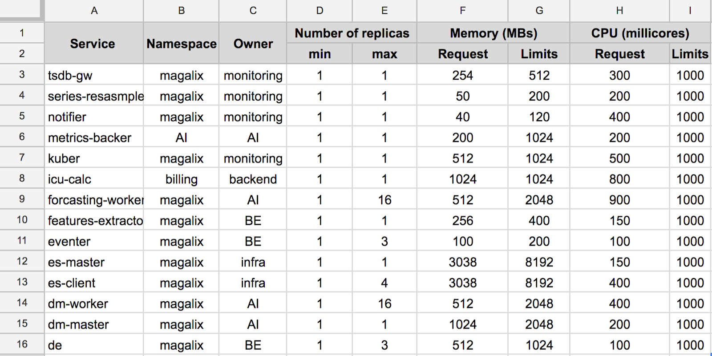Select the "Owner" header cell
The height and width of the screenshot is (356, 712).
tap(253, 44)
